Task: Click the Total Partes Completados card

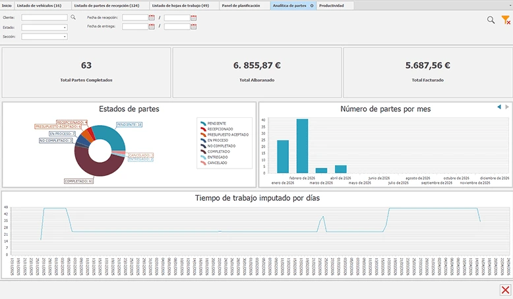Action: 86,72
